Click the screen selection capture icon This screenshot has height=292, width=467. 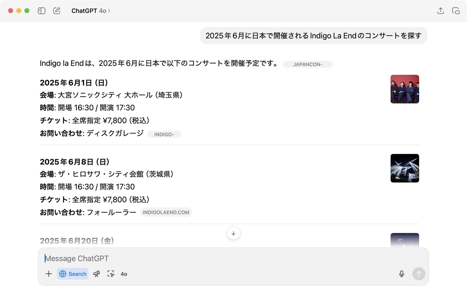[111, 274]
